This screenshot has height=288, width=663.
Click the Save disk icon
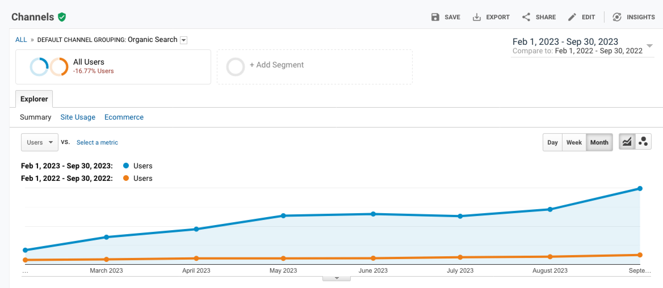[x=435, y=17]
